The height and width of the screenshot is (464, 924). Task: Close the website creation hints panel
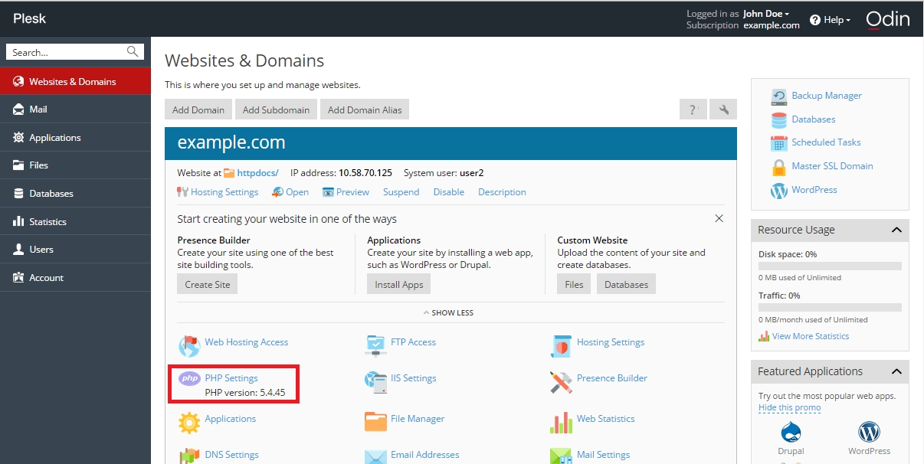tap(719, 218)
